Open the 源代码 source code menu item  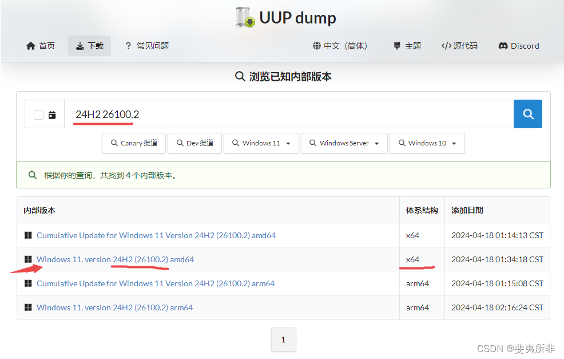(459, 46)
